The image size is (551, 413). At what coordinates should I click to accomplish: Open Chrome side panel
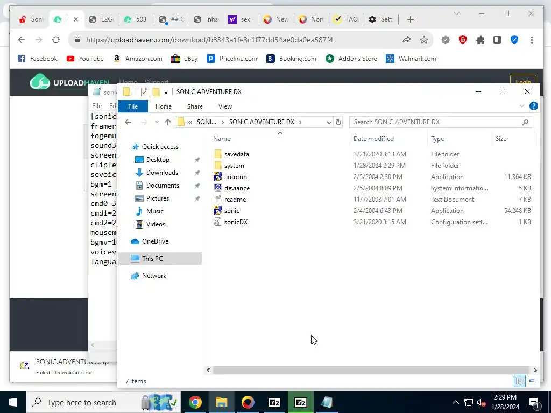tap(497, 40)
